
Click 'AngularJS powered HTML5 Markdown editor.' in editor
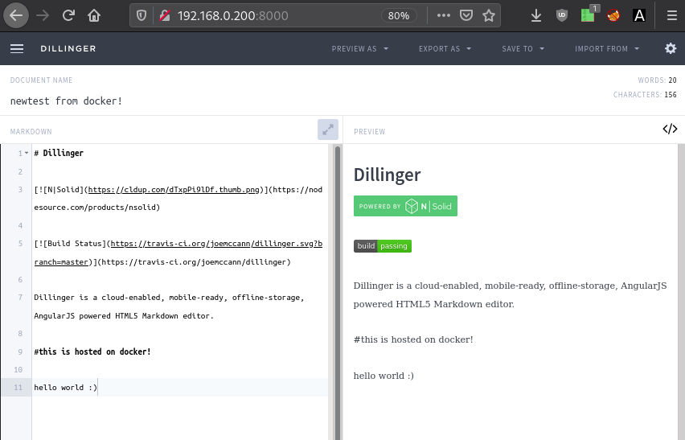click(124, 316)
